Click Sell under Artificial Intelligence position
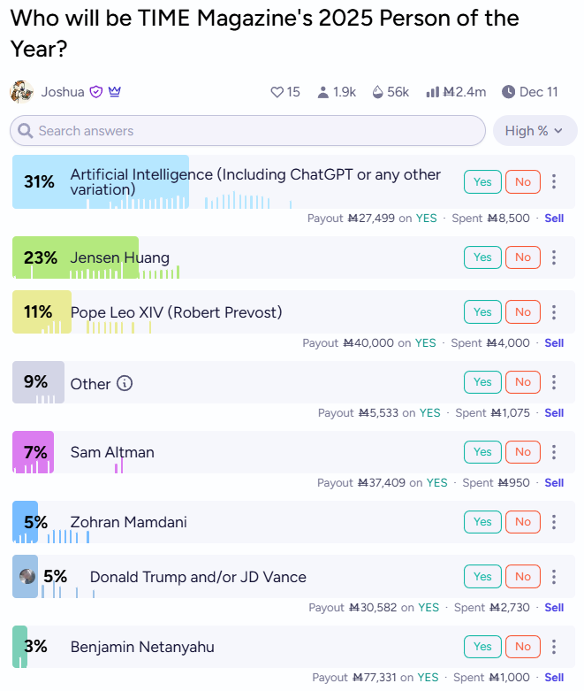The height and width of the screenshot is (691, 584). click(554, 218)
